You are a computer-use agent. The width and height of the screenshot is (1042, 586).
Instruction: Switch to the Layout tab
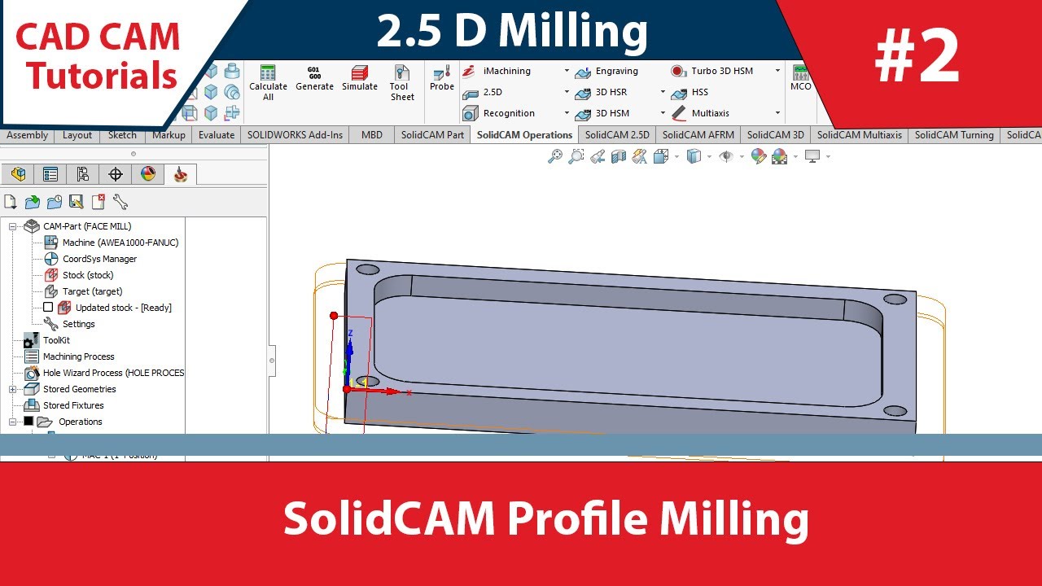click(x=77, y=135)
